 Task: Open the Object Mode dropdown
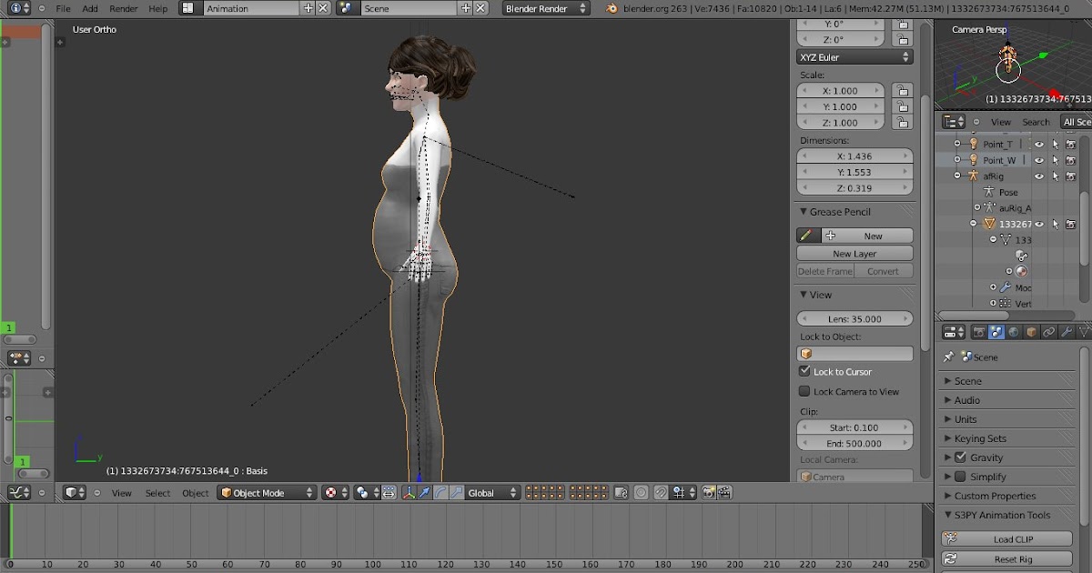(264, 492)
